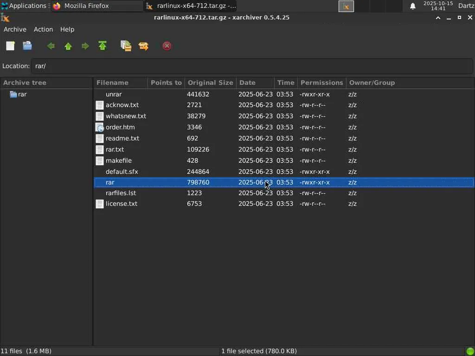Click the '11 files (1.6 MB)' status text
Viewport: 475px width, 356px height.
click(x=26, y=351)
